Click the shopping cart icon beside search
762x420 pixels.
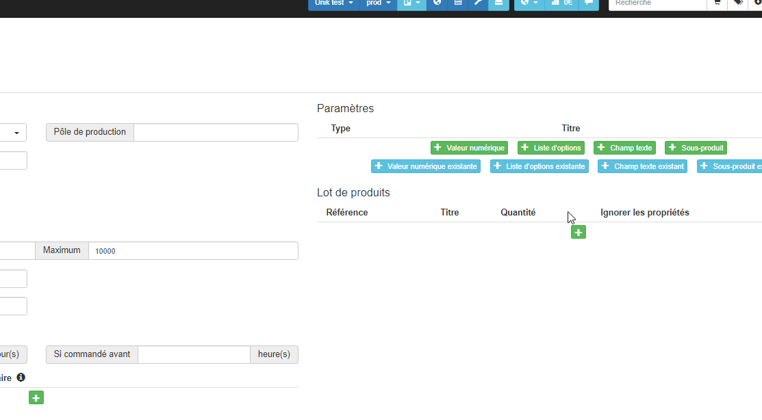[717, 3]
